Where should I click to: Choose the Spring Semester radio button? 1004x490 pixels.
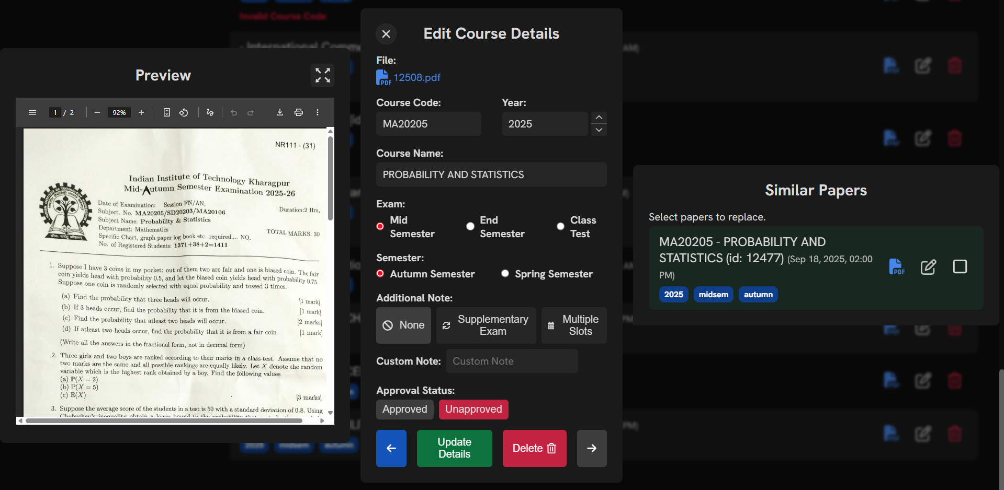pyautogui.click(x=505, y=274)
